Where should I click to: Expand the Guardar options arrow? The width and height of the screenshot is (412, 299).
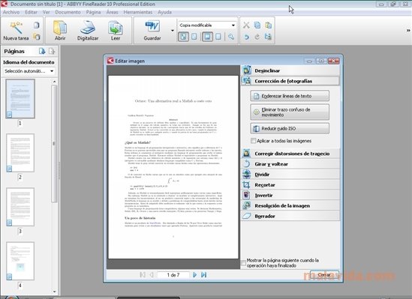pos(173,31)
